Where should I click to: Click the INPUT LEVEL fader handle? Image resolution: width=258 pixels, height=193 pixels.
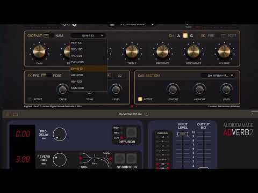(183, 134)
